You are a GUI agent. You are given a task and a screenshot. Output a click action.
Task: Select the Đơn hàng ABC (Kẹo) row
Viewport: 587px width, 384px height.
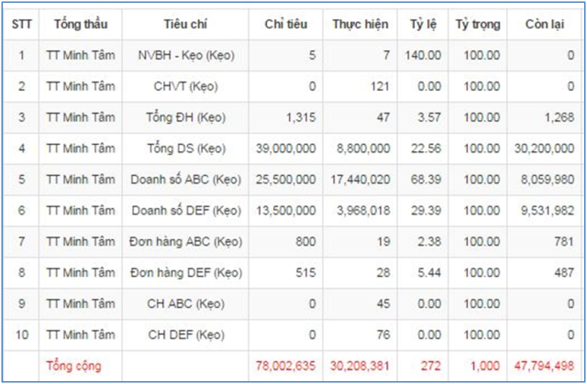point(293,242)
